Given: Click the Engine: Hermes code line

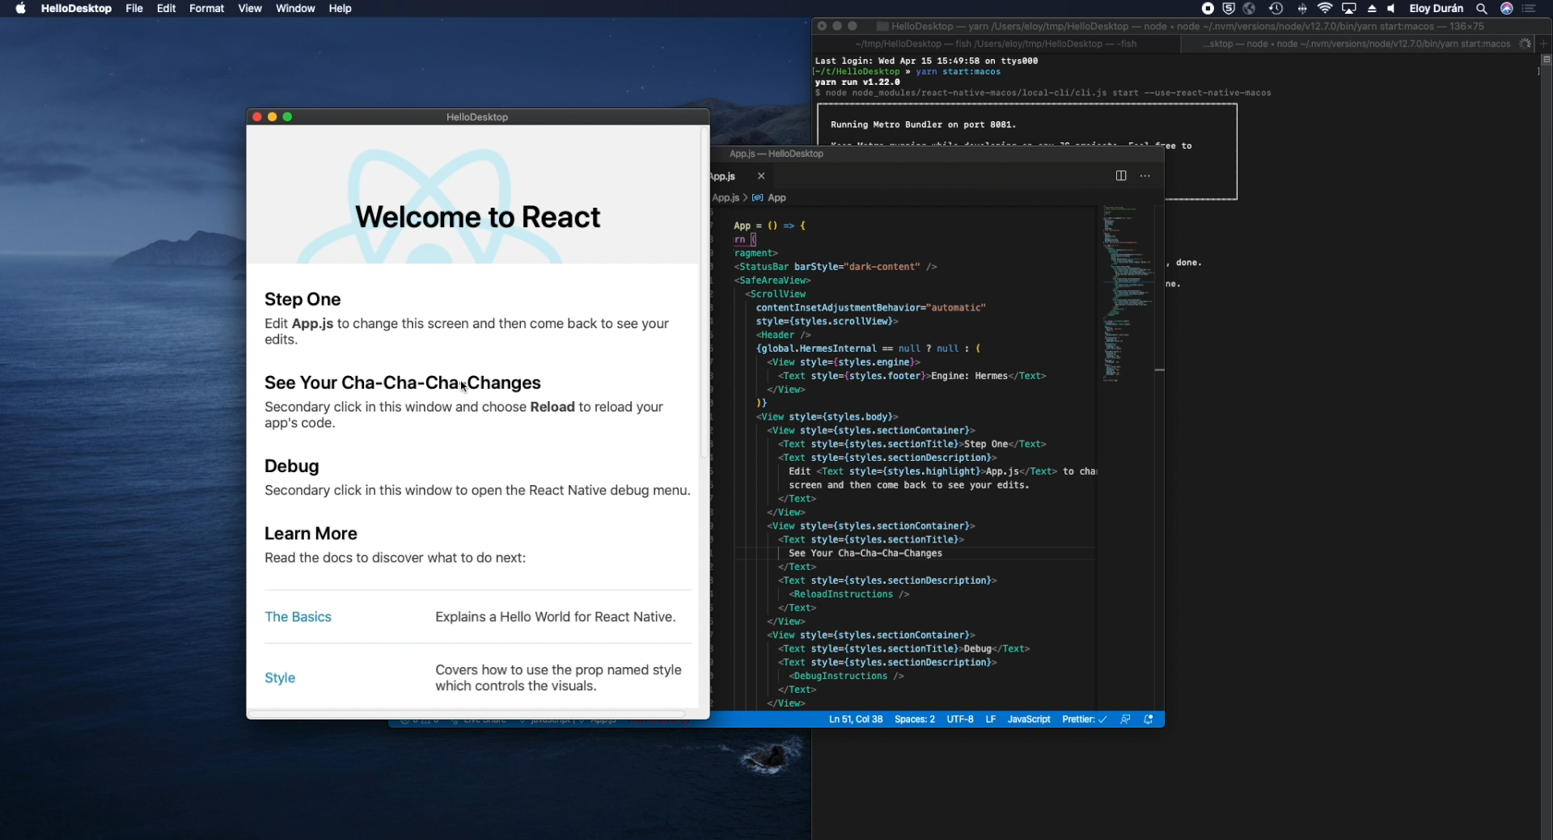Looking at the screenshot, I should click(912, 376).
